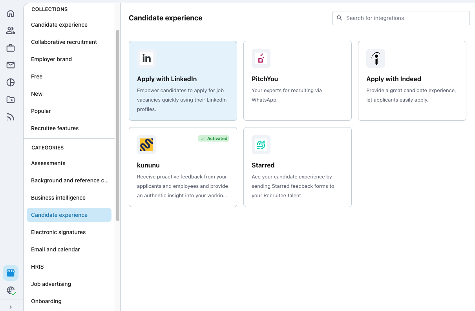Click the sidebar vertical scrollbar
This screenshot has width=475, height=311.
pos(118,125)
